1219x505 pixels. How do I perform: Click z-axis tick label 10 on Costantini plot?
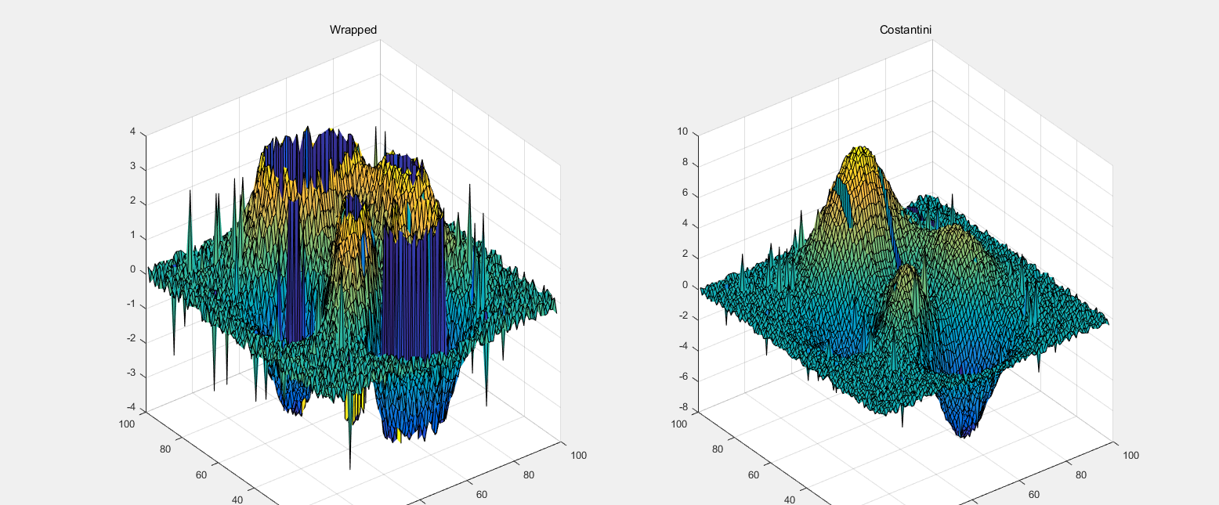click(x=682, y=132)
